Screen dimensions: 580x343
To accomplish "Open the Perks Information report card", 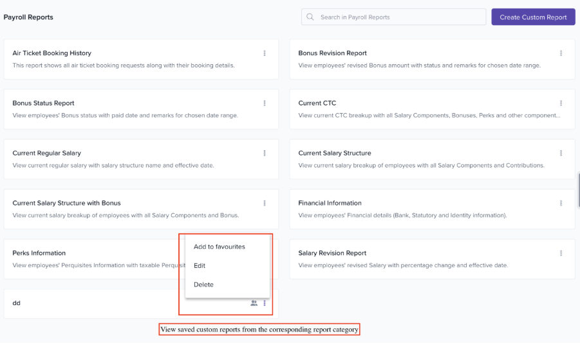I will pyautogui.click(x=39, y=253).
